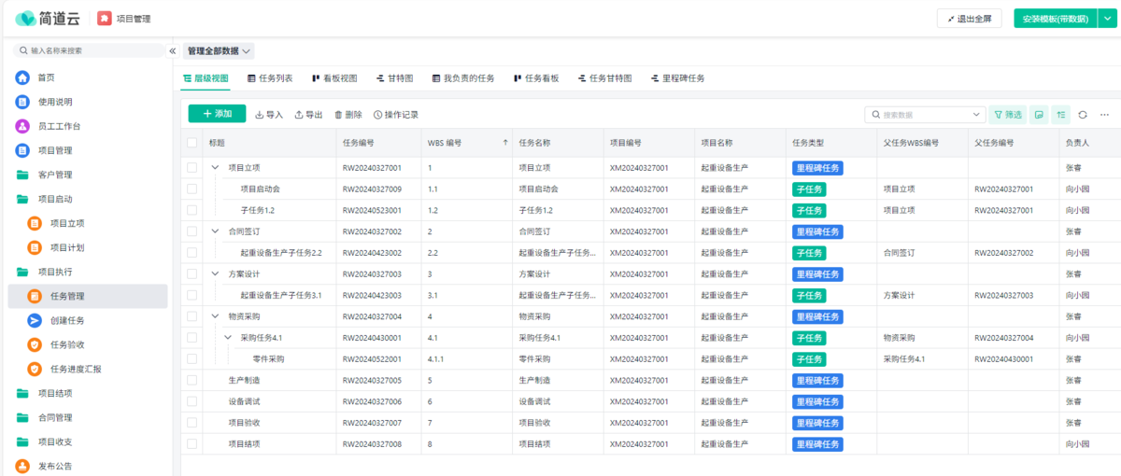Switch to 甘特图 tab
1121x476 pixels.
pos(394,78)
